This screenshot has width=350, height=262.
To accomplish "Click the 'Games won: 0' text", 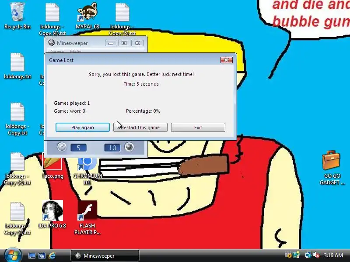I will 70,111.
